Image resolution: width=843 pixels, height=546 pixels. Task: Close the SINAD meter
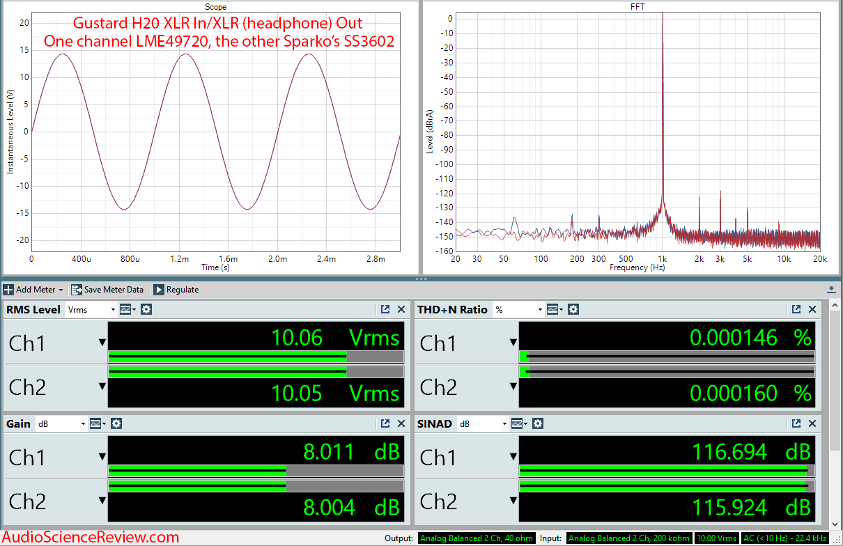click(812, 423)
